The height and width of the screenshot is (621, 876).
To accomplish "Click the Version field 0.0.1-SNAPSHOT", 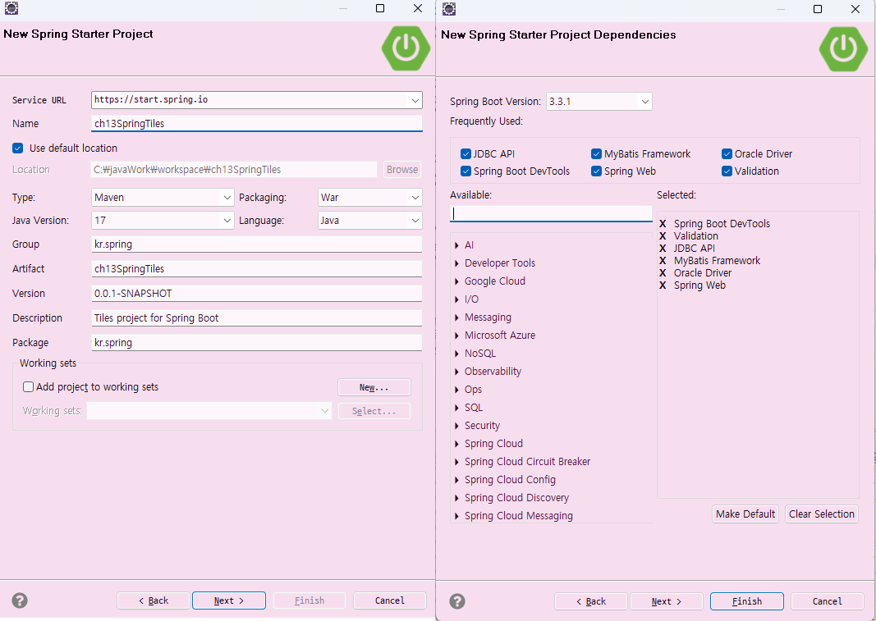I will click(256, 293).
